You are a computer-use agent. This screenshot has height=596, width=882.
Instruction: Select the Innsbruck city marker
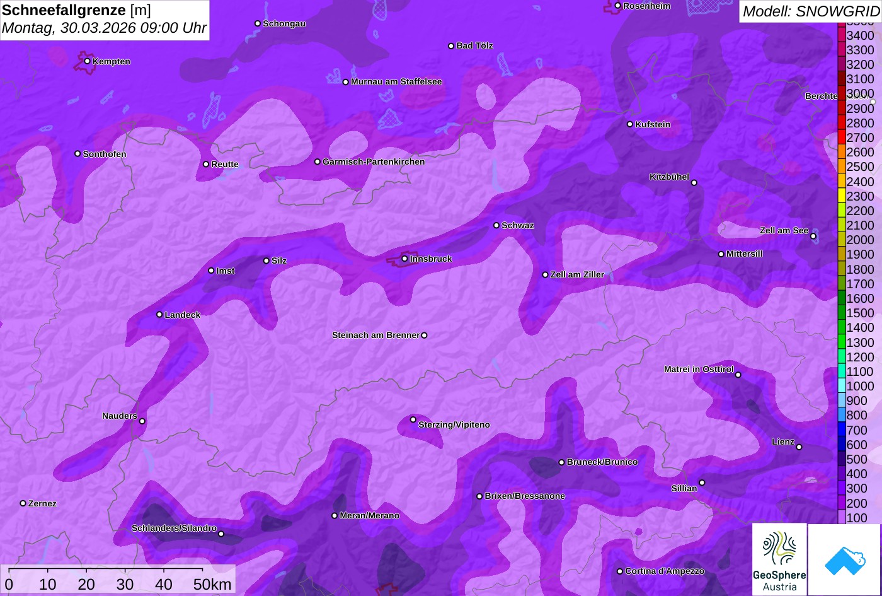[x=404, y=259]
